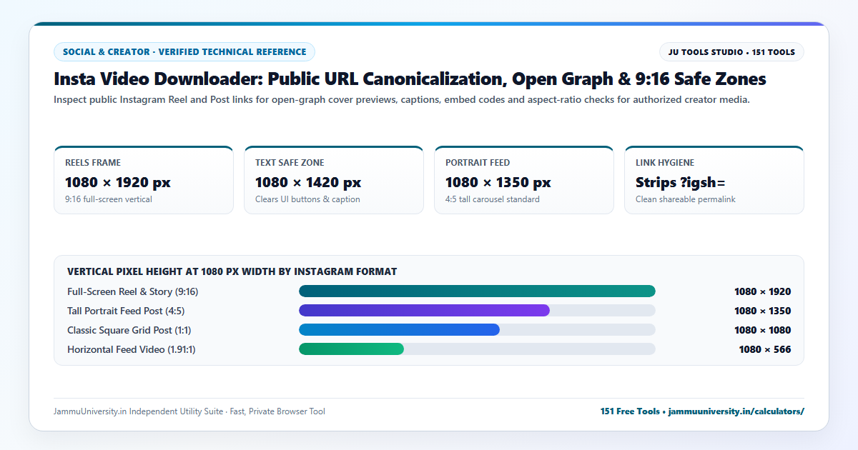Open the Reels Frame stat card
858x450 pixels.
[144, 180]
